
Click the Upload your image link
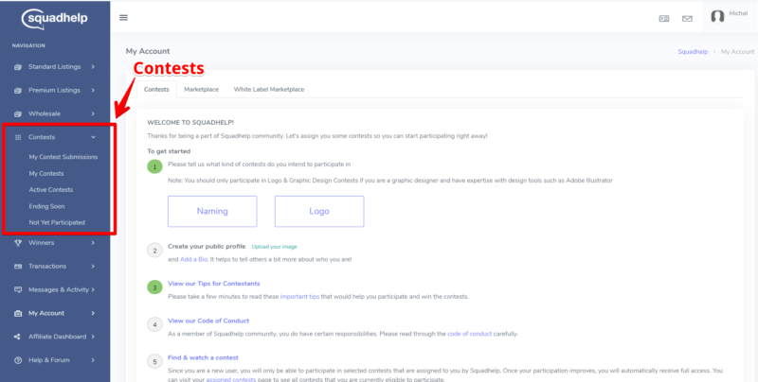tap(274, 247)
